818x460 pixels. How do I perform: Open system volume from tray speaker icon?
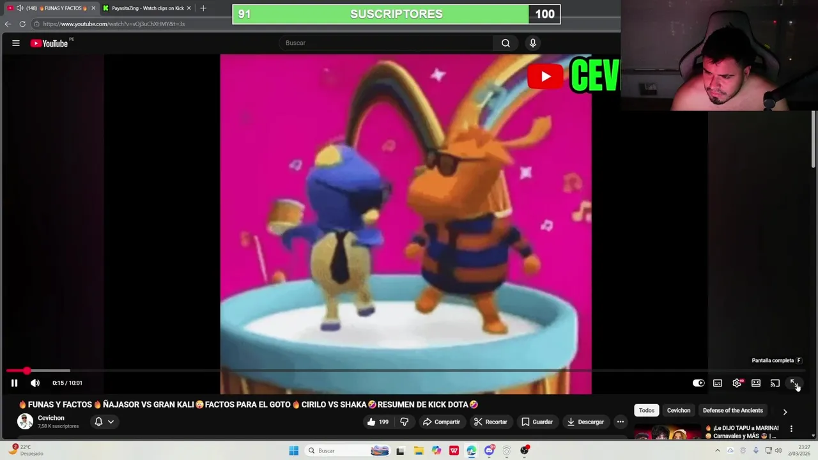(778, 450)
